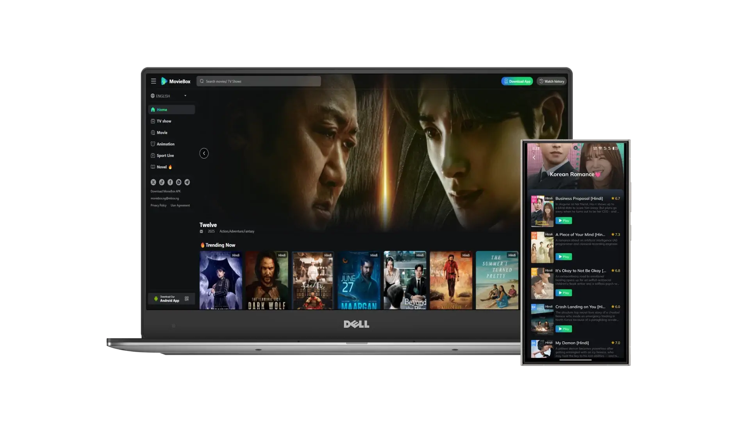Screen dimensions: 750x422
Task: Open the User Agreement link
Action: click(x=180, y=206)
